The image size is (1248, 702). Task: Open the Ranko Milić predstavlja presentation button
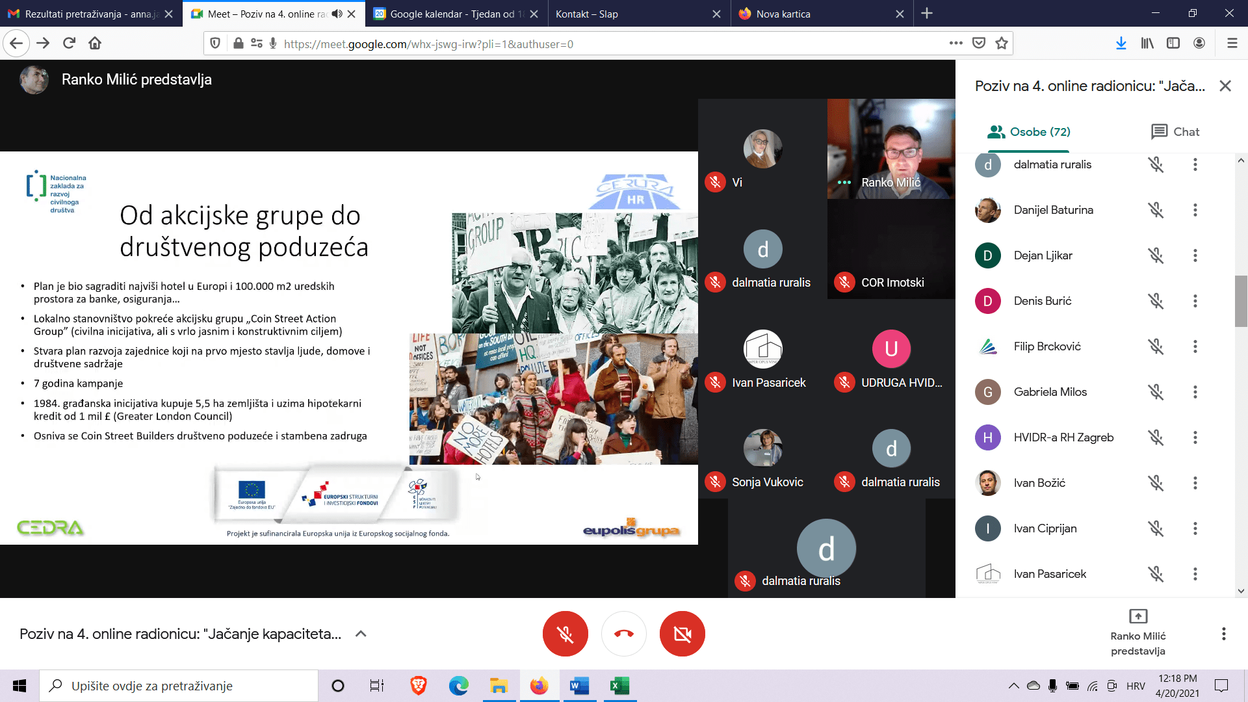pos(1137,632)
